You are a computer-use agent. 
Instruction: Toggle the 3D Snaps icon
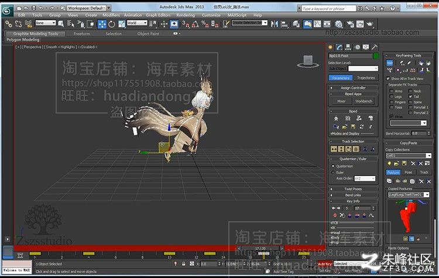(186, 25)
